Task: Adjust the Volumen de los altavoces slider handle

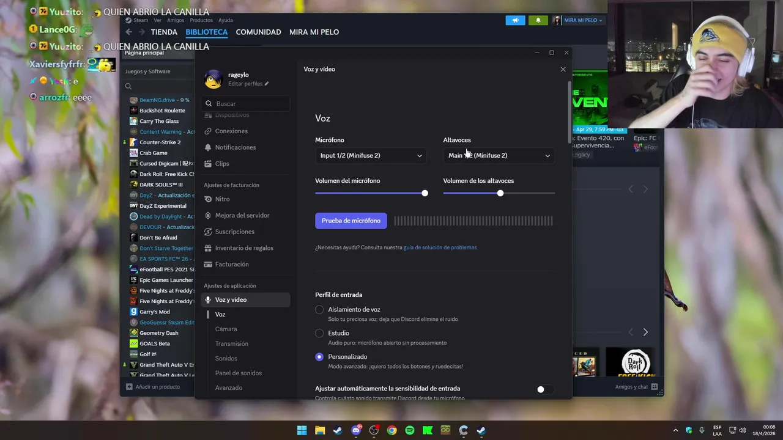Action: click(500, 193)
